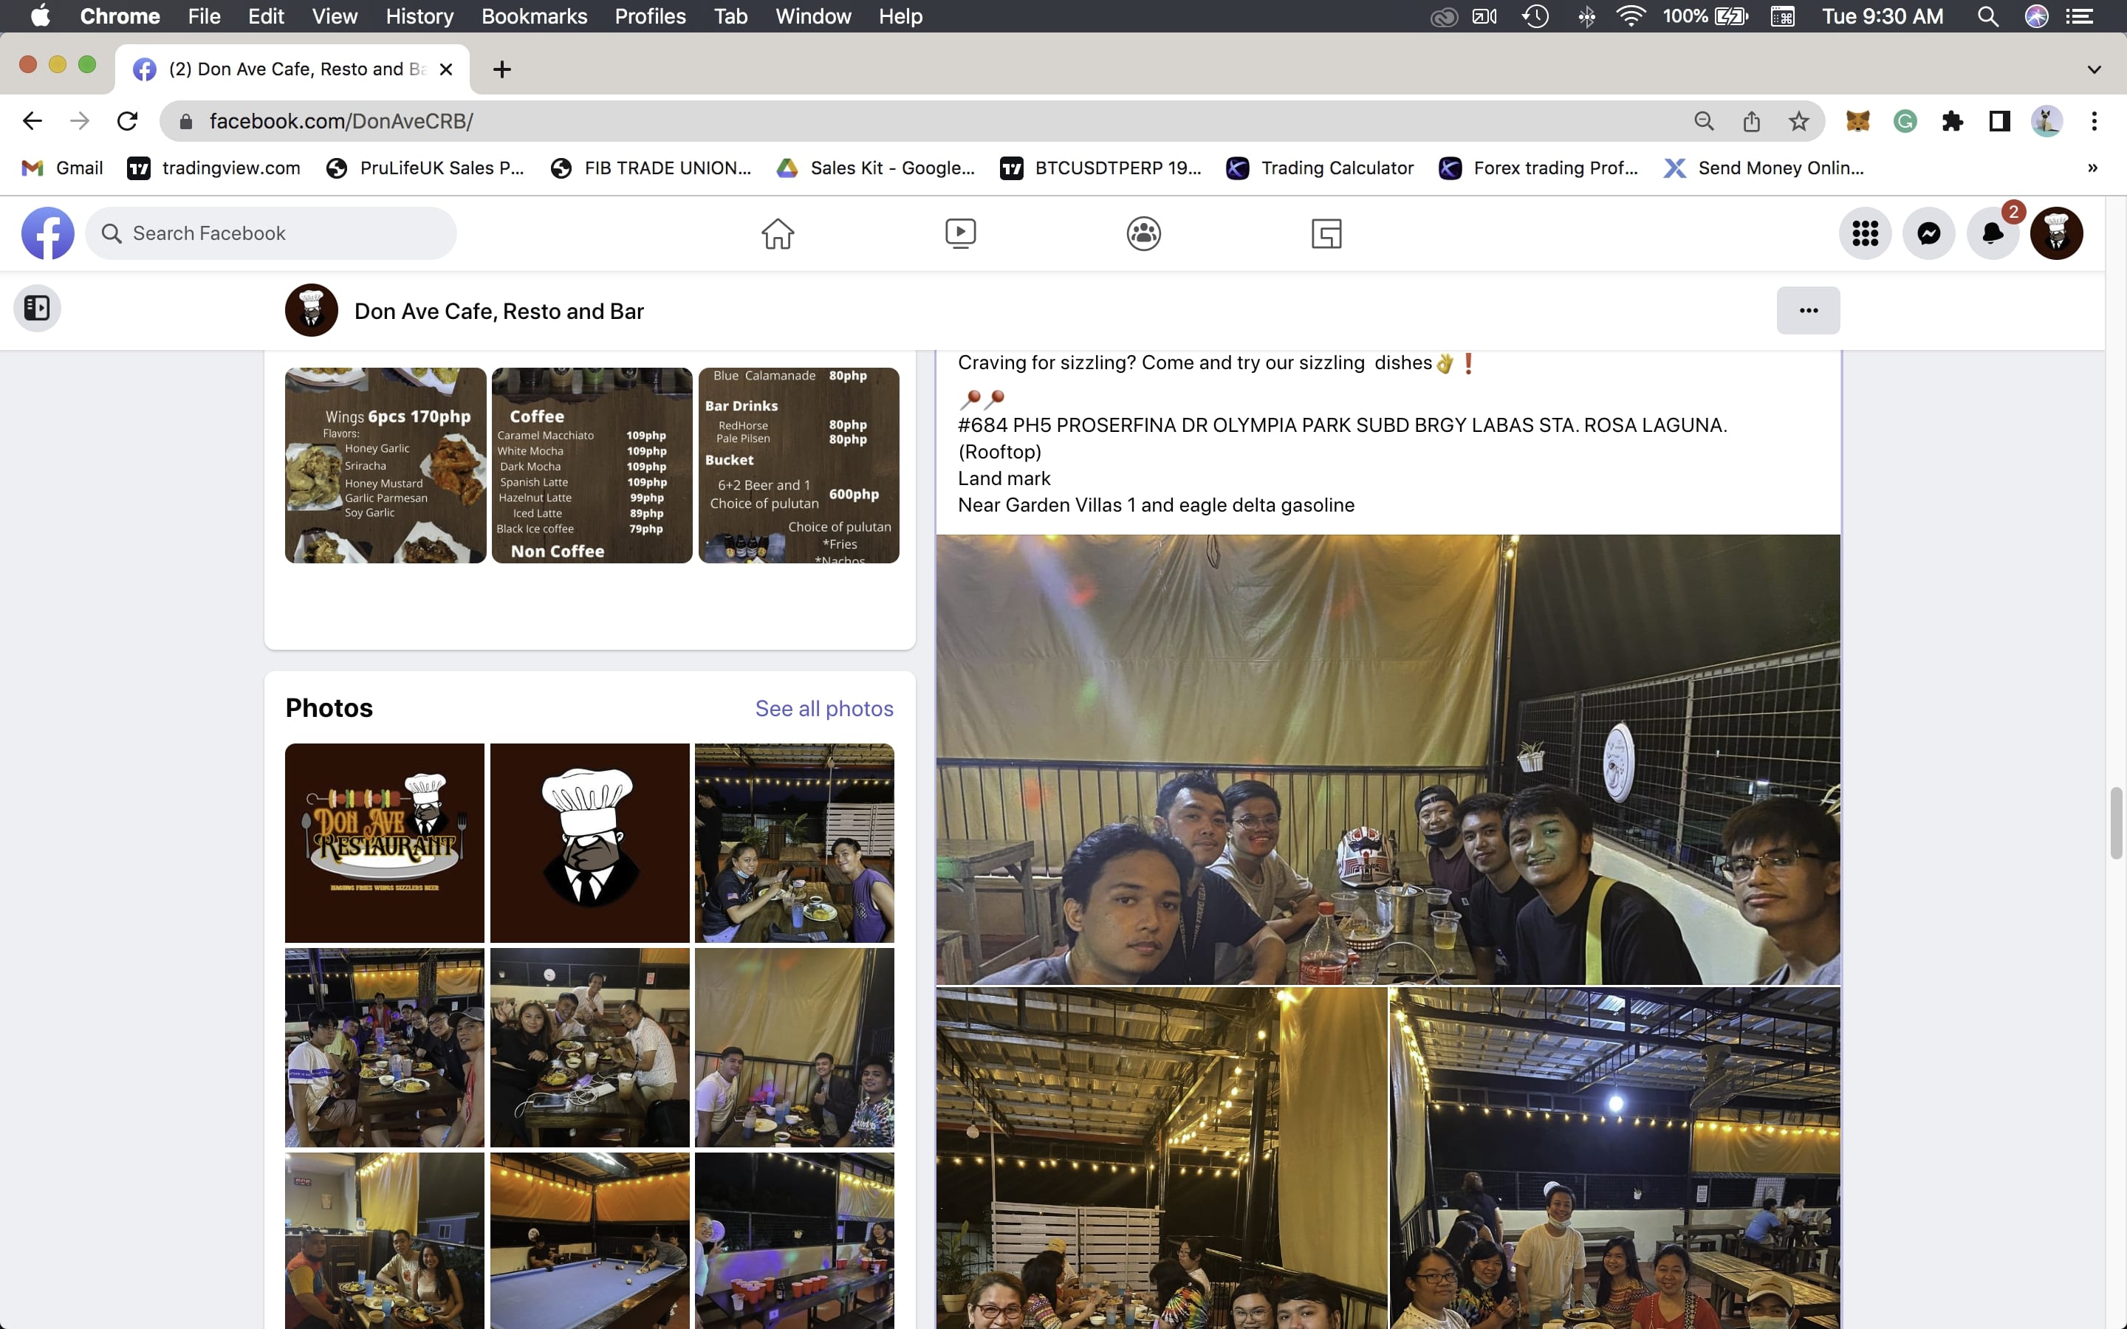Viewport: 2127px width, 1329px height.
Task: Click the Facebook logo
Action: 47,234
